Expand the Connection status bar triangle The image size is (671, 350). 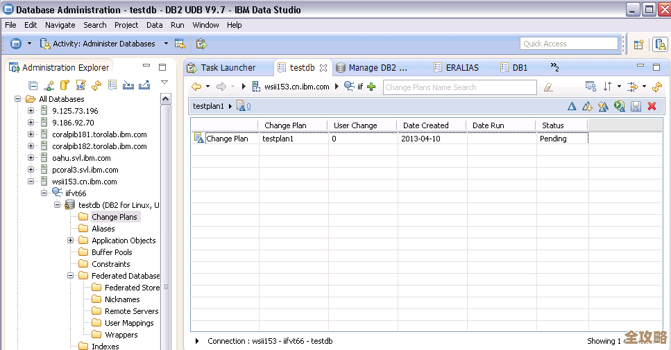[197, 341]
